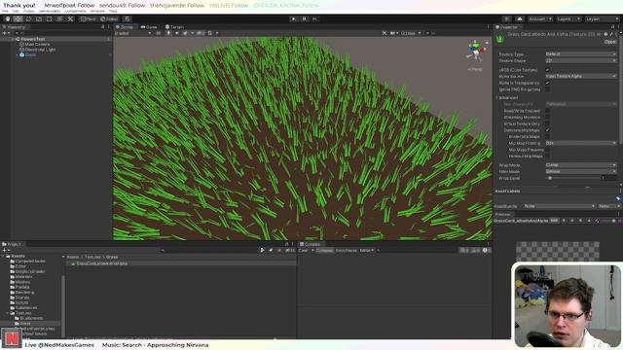The image size is (623, 350).
Task: Toggle the Collapse button in Console
Action: click(x=324, y=251)
